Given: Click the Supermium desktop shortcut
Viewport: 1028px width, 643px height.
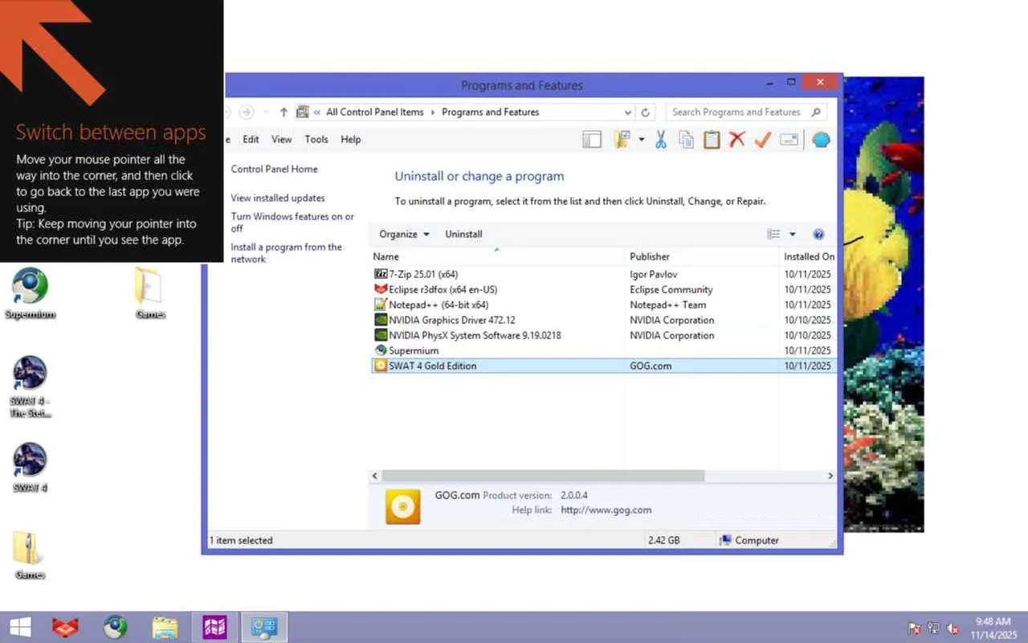Looking at the screenshot, I should (30, 294).
